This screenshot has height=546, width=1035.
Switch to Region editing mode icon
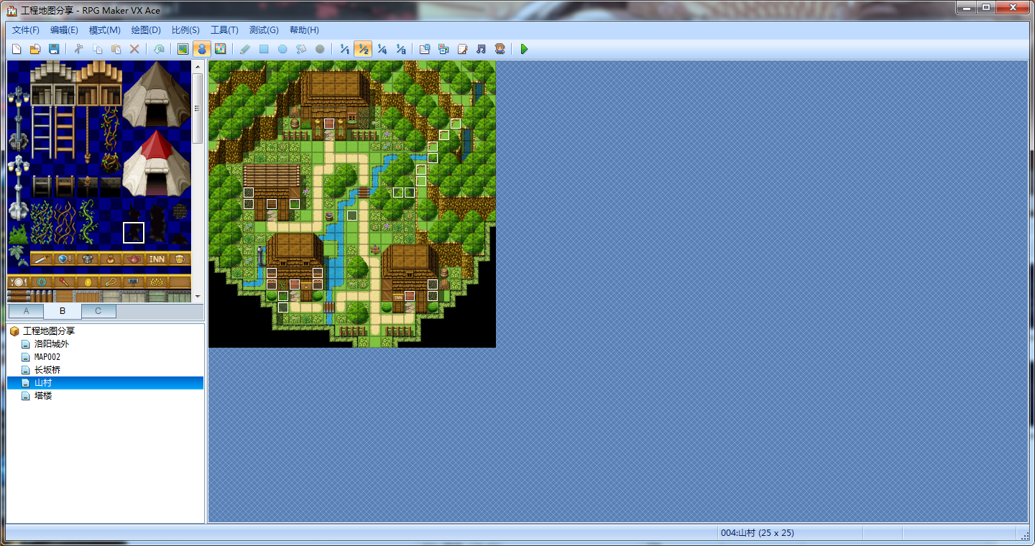221,49
